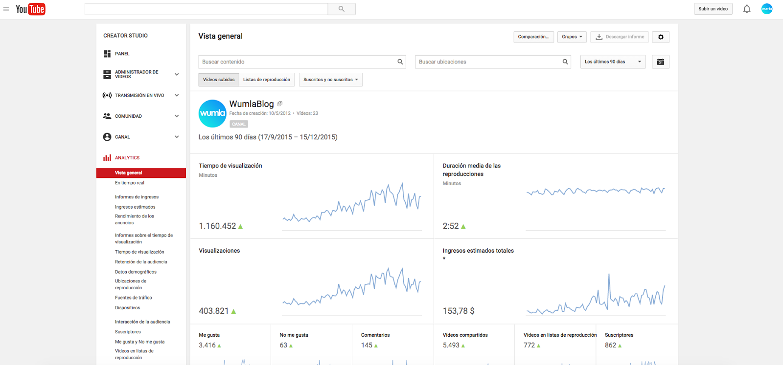The width and height of the screenshot is (783, 365).
Task: Select Vista general in Analytics menu
Action: coord(141,173)
